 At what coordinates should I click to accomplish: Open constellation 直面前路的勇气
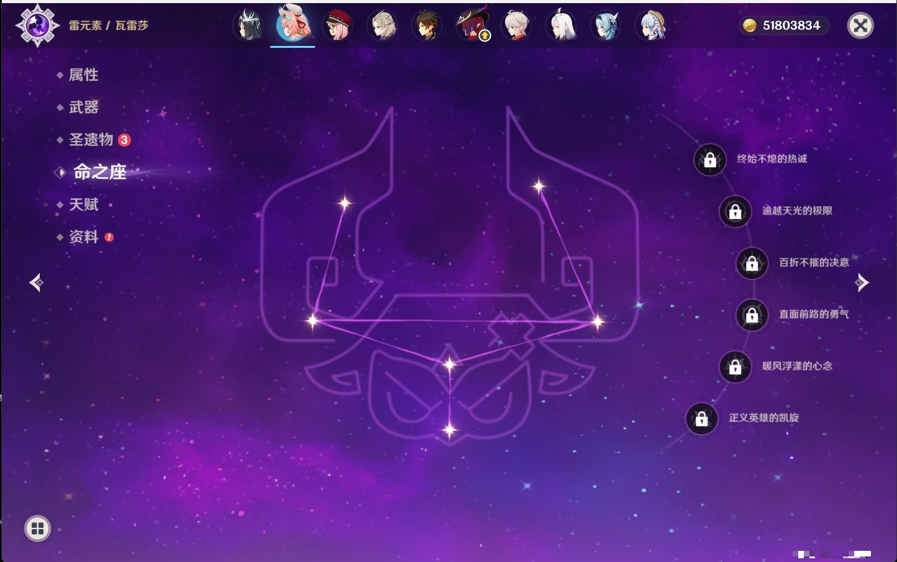point(814,314)
